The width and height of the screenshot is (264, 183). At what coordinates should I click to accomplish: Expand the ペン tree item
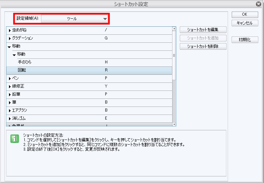click(x=10, y=78)
